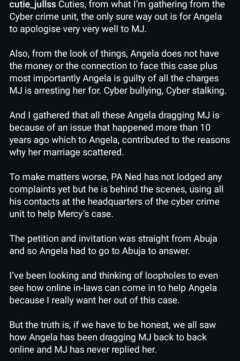The width and height of the screenshot is (240, 361).
Task: Tap the line "unit to help Mercy's case"
Action: (x=61, y=214)
